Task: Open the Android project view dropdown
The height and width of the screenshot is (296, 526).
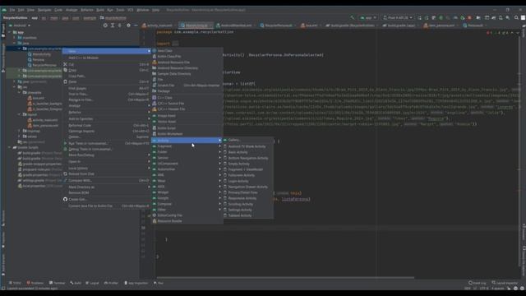Action: (20, 25)
